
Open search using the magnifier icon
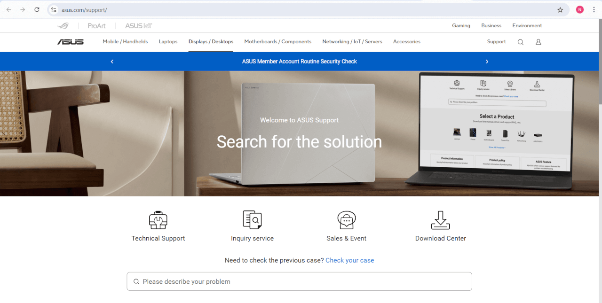[x=520, y=42]
